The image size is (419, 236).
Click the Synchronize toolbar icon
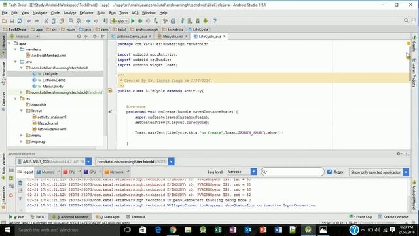(x=20, y=21)
